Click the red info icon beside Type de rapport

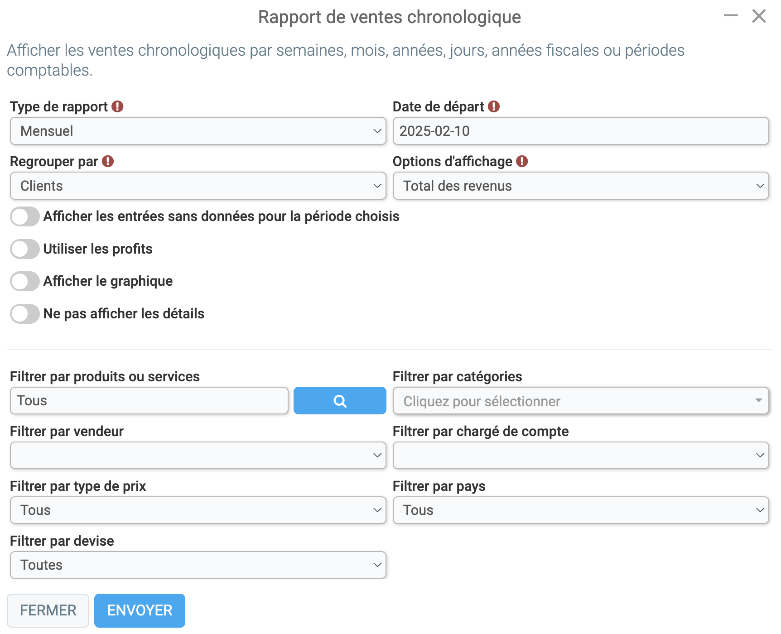[117, 106]
